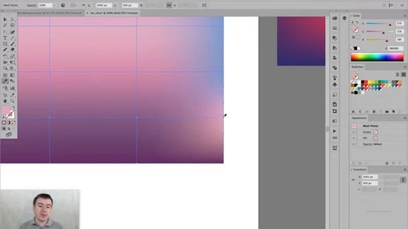Open Swatches panel flyout menu
408x229 pixels.
click(405, 67)
